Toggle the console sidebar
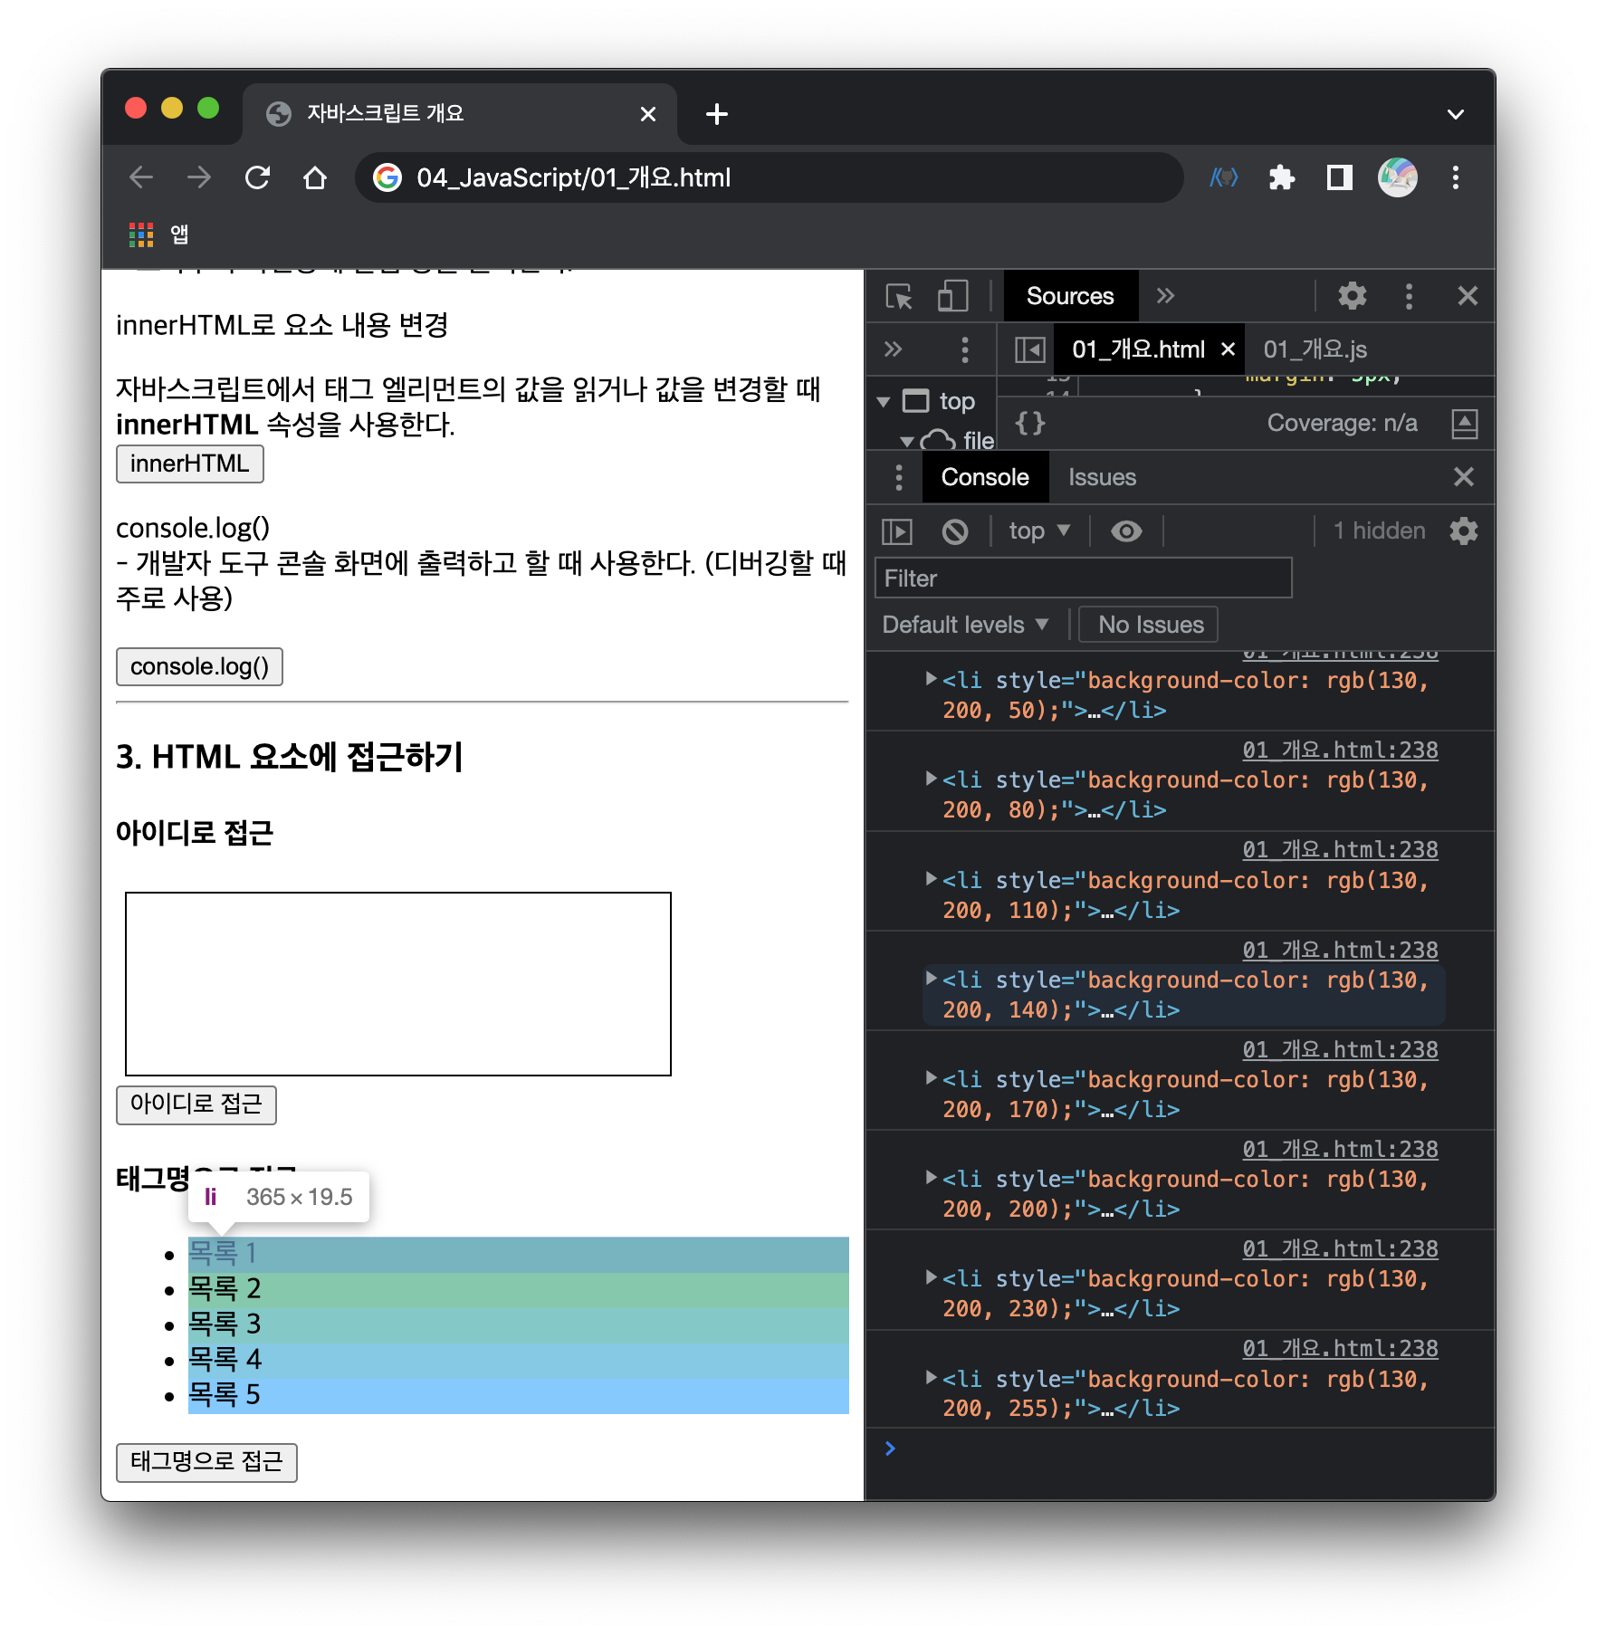The image size is (1597, 1635). pyautogui.click(x=897, y=531)
